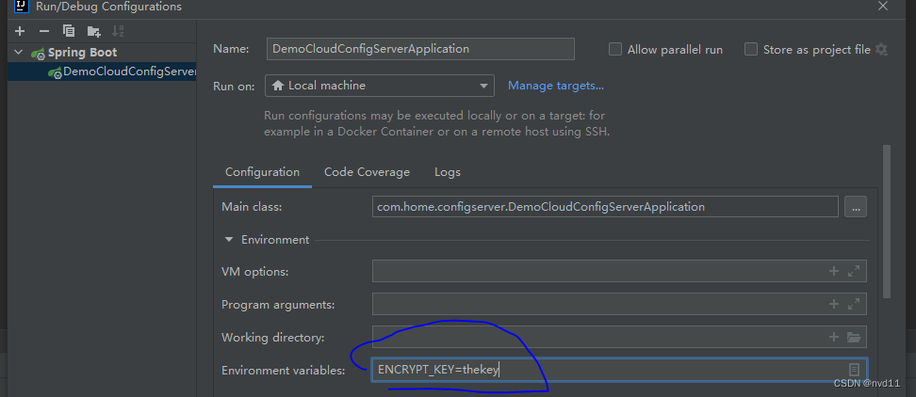Browse for main class with ellipsis button
Image resolution: width=916 pixels, height=397 pixels.
pos(855,207)
